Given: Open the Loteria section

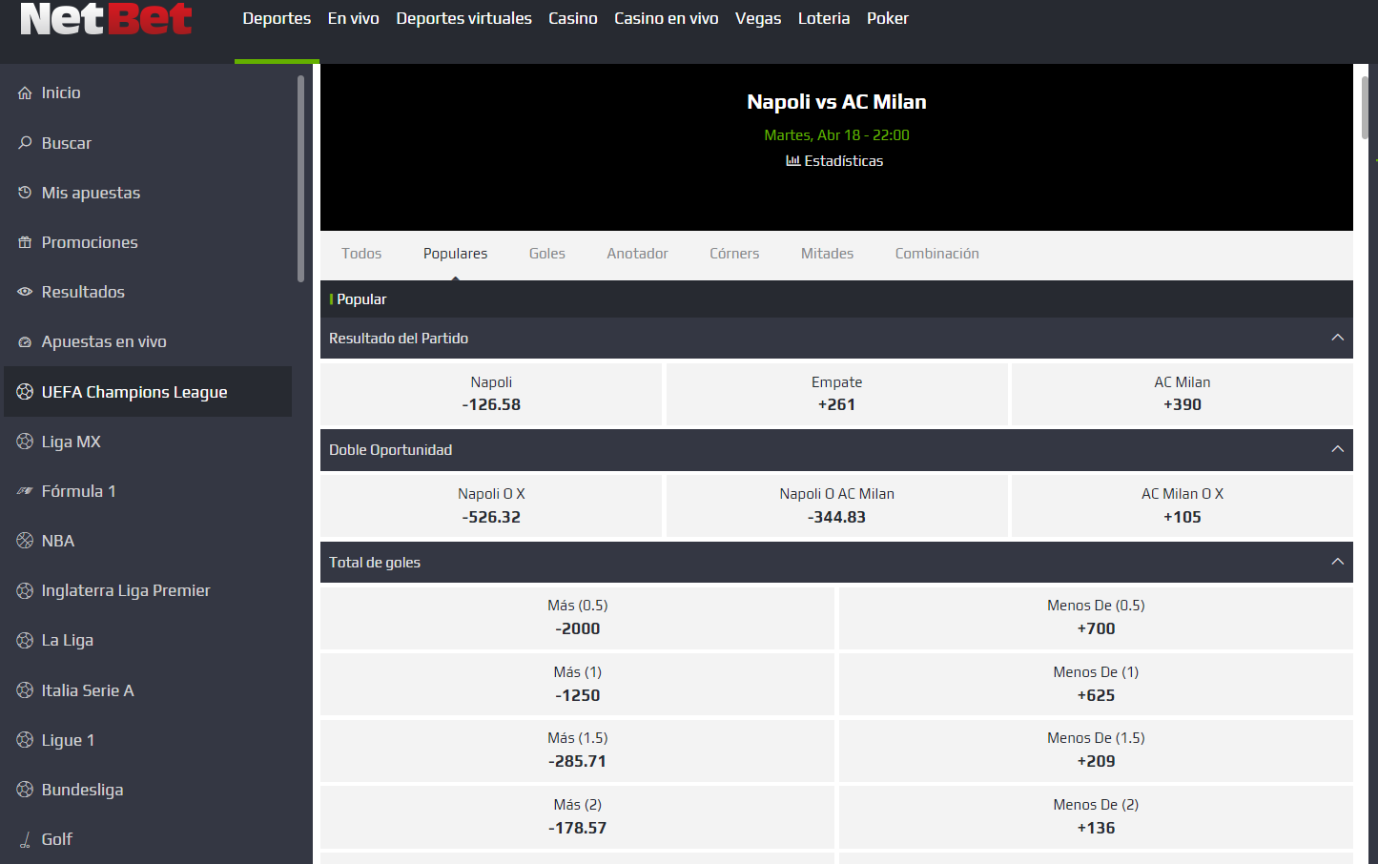Looking at the screenshot, I should point(824,18).
